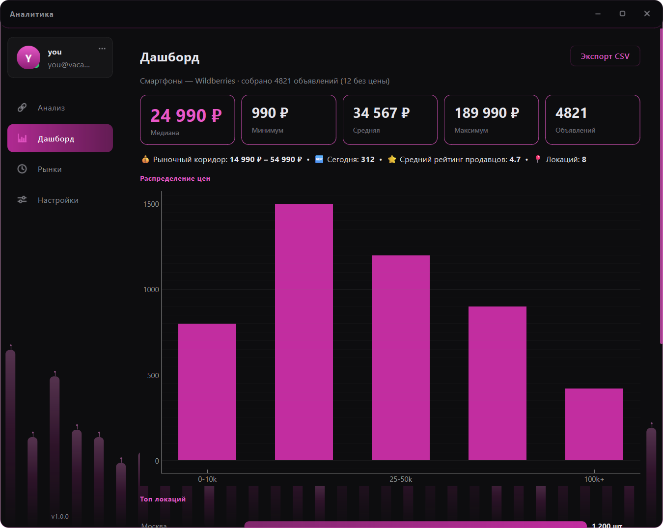Go to the Анализ menu item
Screen dimensions: 663x528
[60, 108]
